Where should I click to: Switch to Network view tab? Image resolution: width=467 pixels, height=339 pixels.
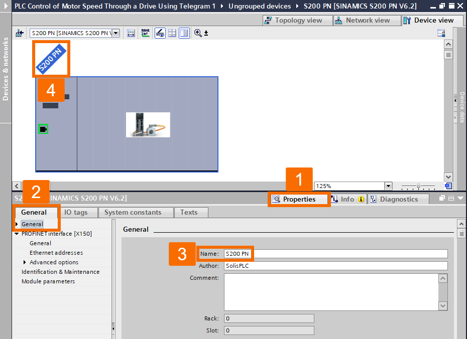tap(367, 20)
